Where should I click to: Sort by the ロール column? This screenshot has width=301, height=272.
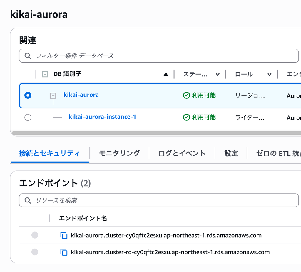pyautogui.click(x=270, y=74)
